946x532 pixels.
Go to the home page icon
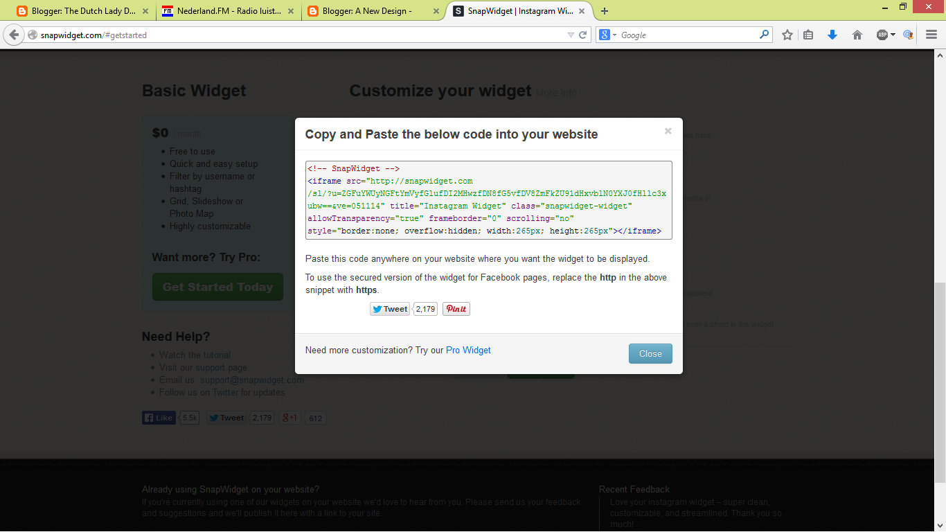(857, 35)
